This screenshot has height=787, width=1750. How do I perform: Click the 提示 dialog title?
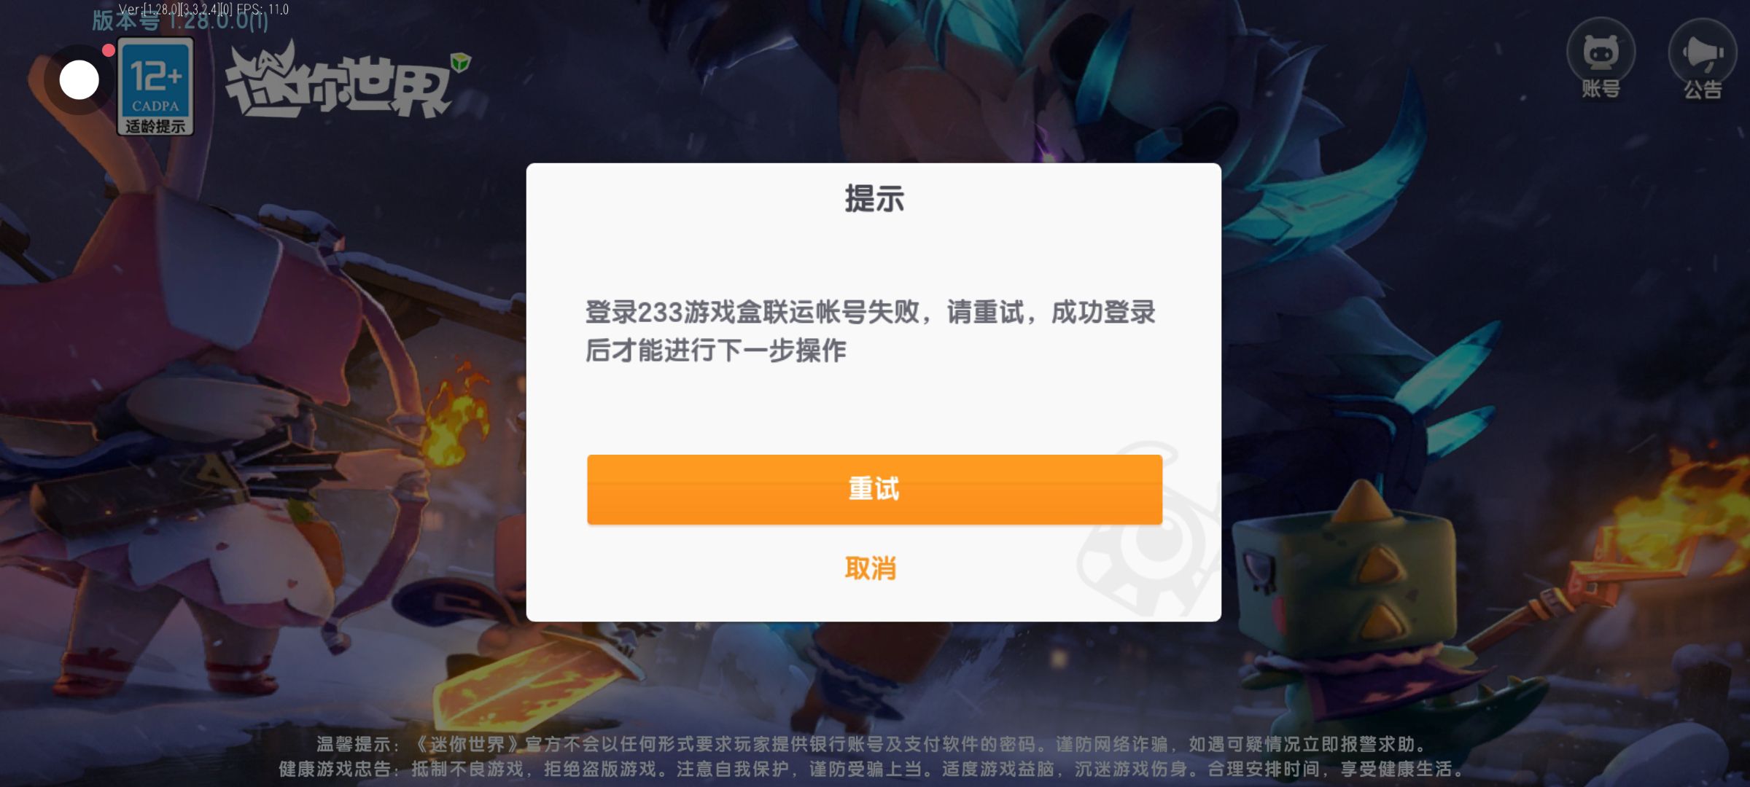[874, 198]
